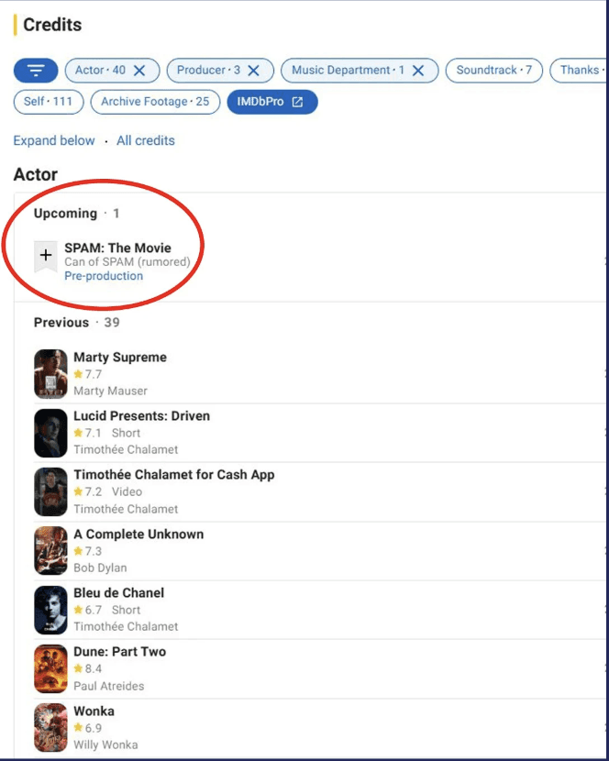Open the Dune: Part Two poster thumbnail

50,668
